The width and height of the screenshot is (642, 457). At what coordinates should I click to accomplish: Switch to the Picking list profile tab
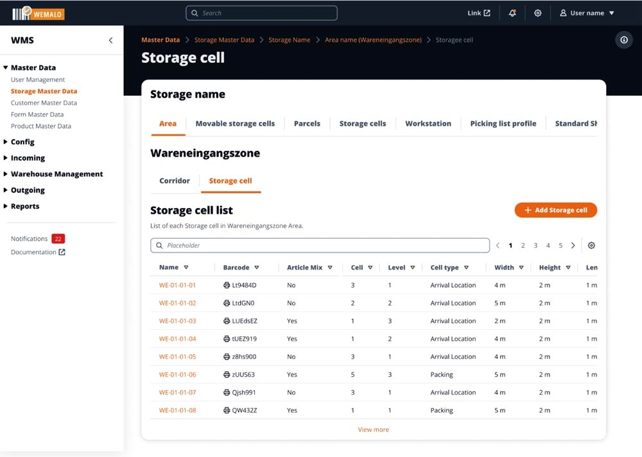(503, 124)
